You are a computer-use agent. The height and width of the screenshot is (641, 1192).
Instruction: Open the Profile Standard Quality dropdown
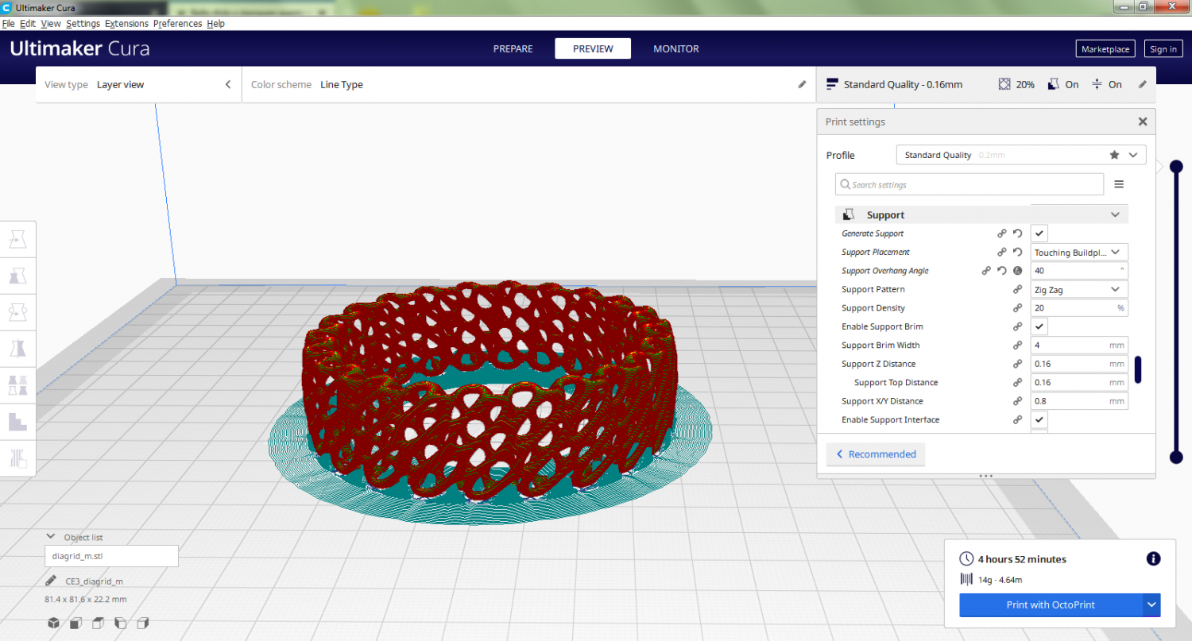[1020, 155]
